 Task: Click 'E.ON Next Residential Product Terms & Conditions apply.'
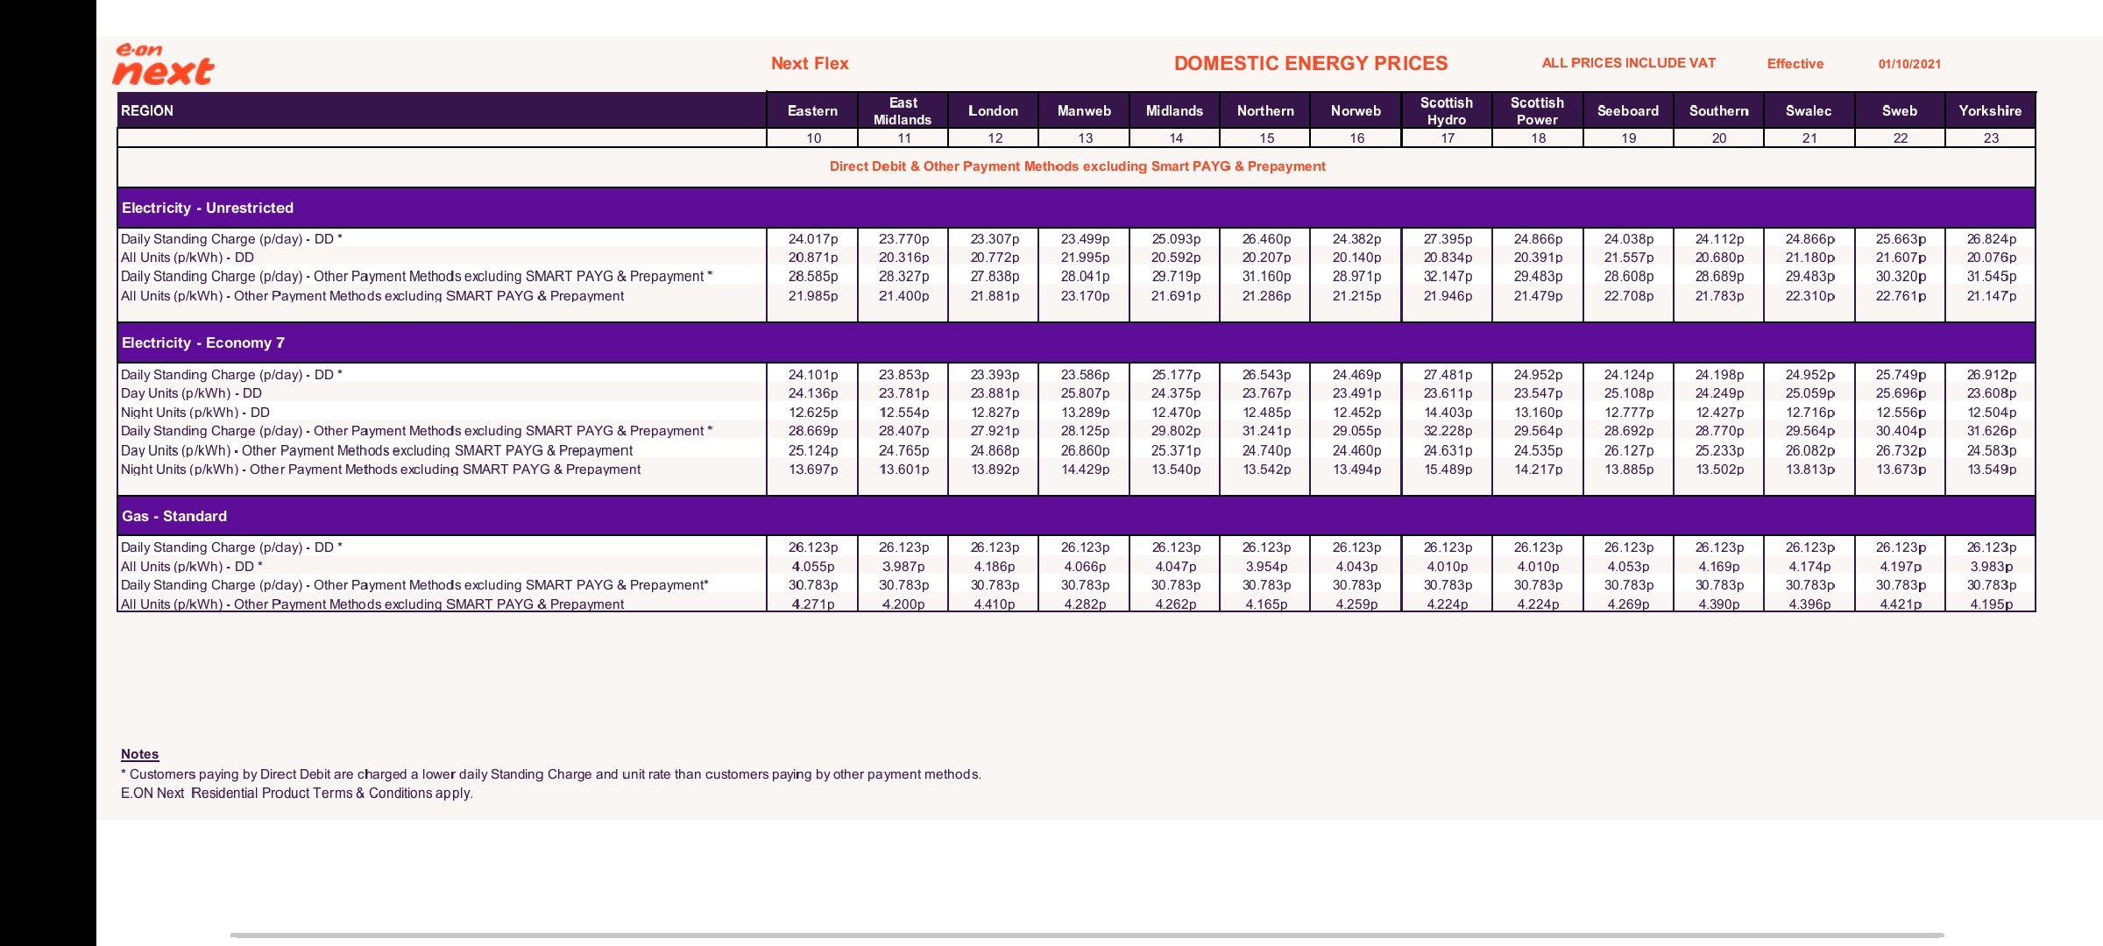pos(296,794)
